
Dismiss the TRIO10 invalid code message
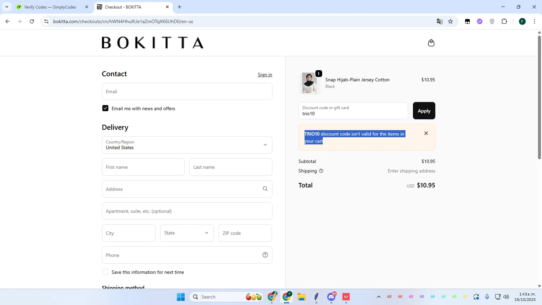[426, 133]
